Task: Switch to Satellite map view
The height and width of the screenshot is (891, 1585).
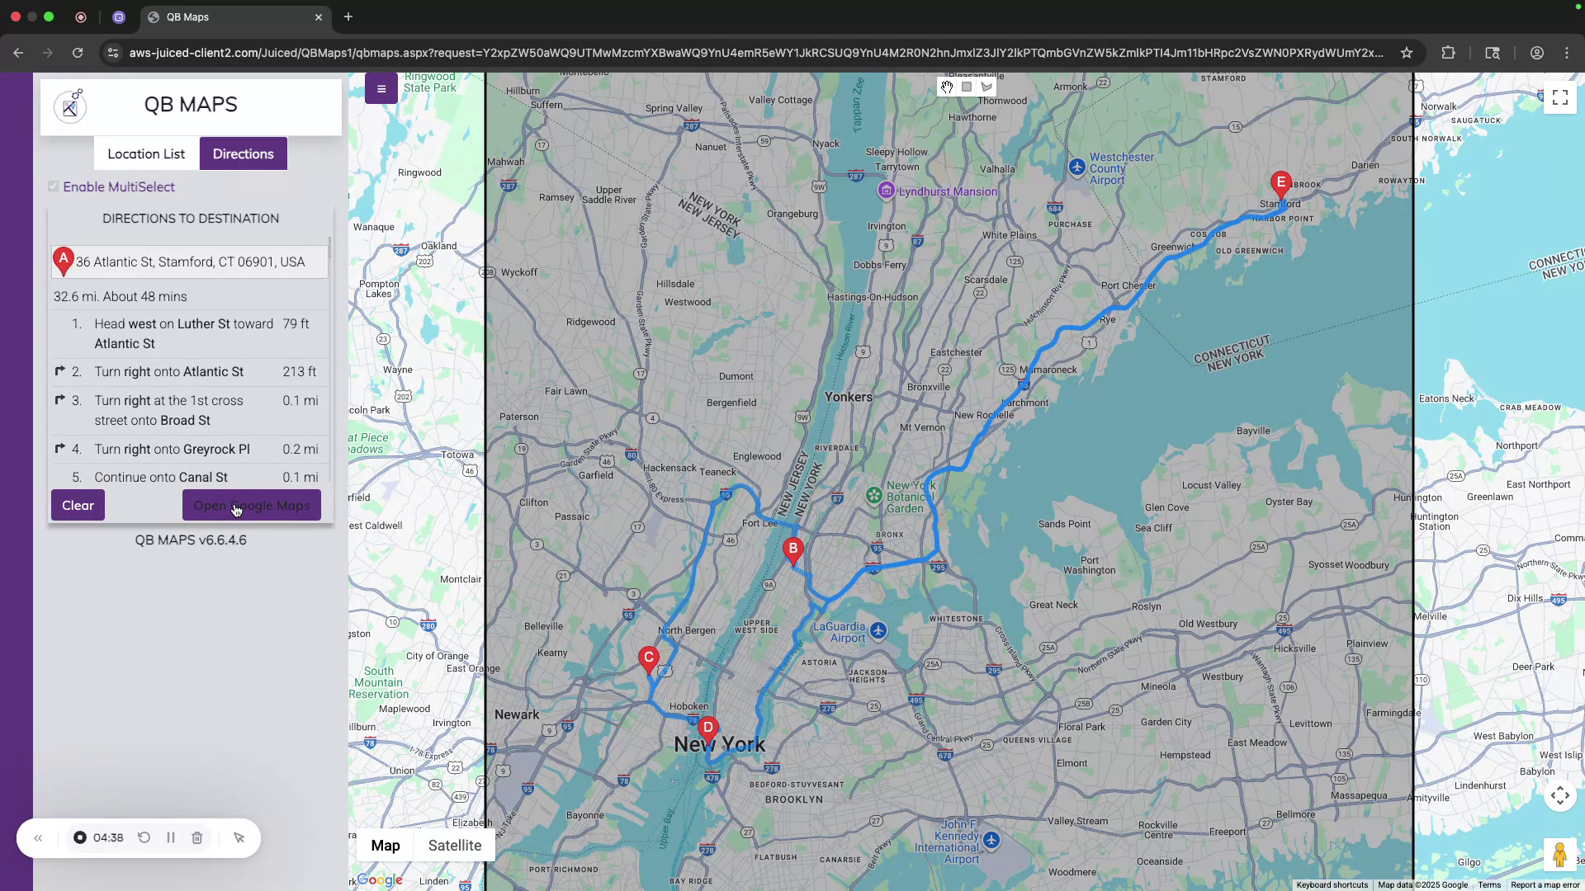Action: click(x=454, y=845)
